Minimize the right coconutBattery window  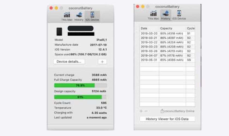click(143, 7)
